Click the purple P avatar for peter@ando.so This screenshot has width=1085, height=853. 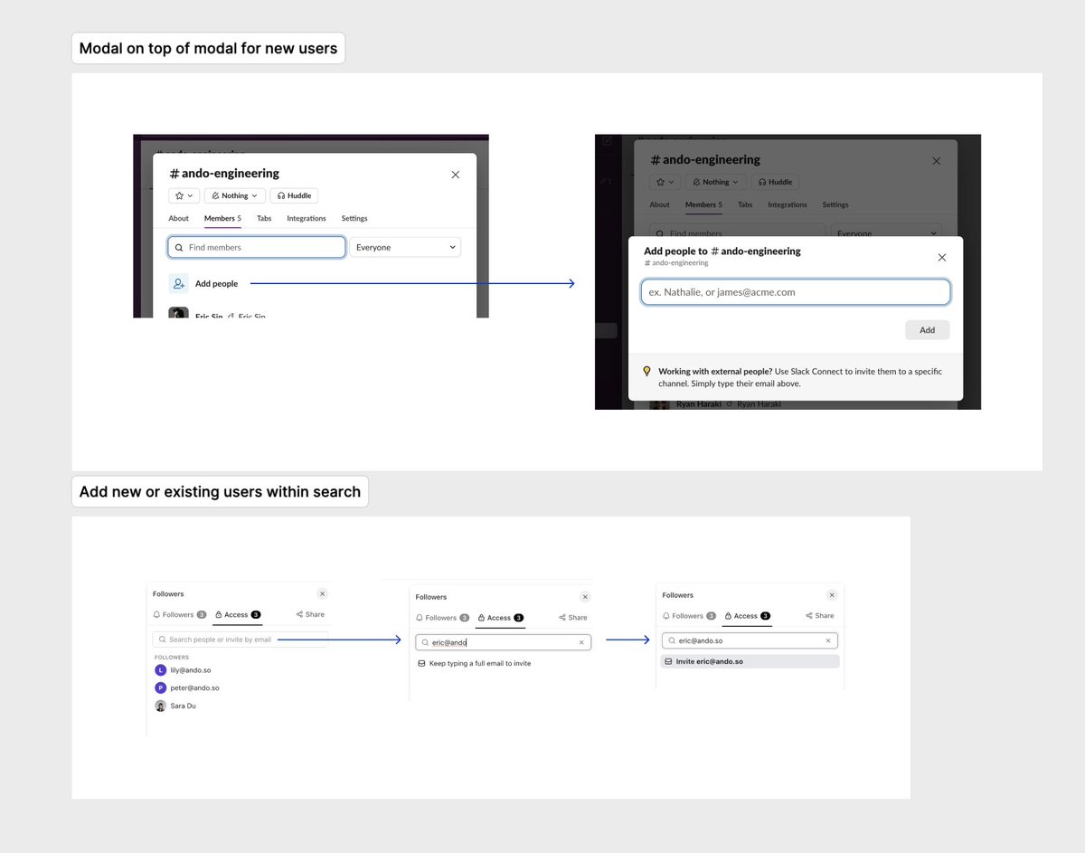pyautogui.click(x=160, y=688)
